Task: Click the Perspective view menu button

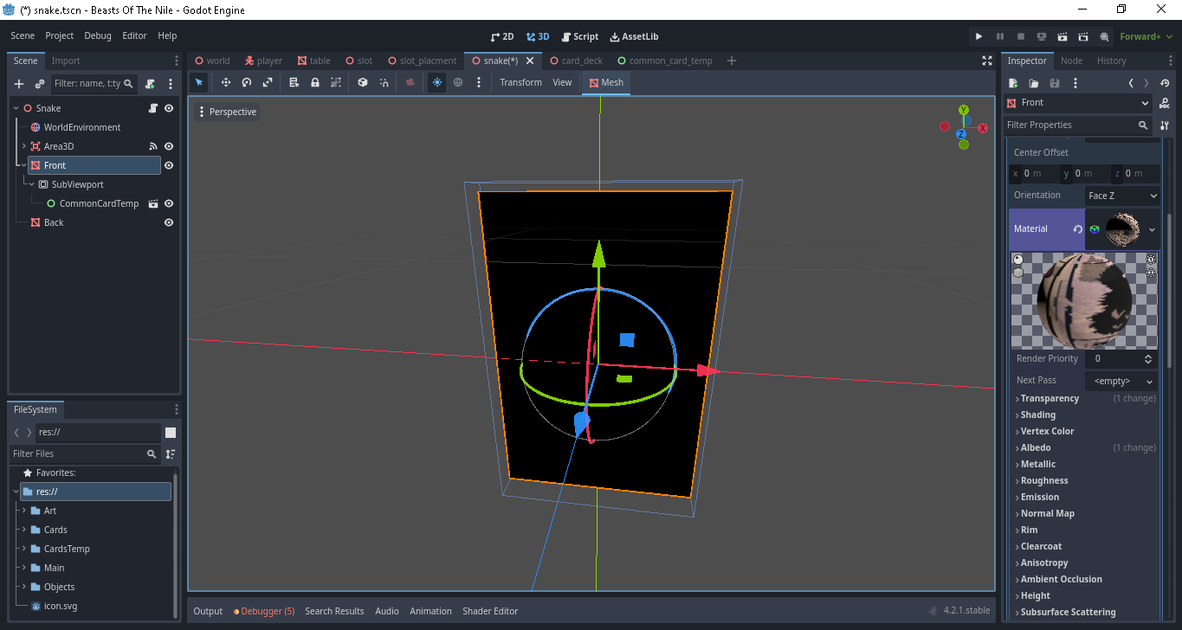Action: pos(227,112)
